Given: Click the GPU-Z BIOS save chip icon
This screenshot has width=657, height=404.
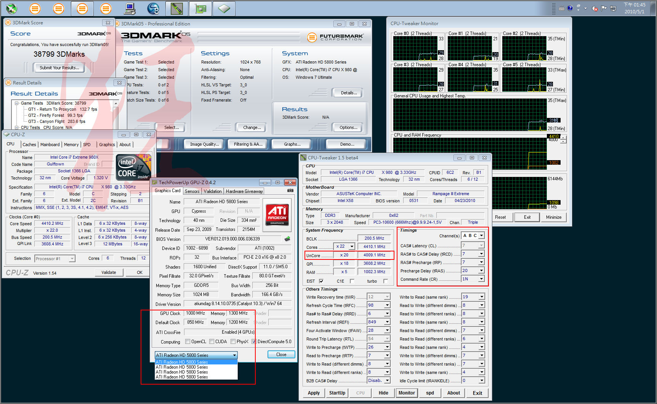Looking at the screenshot, I should click(287, 239).
